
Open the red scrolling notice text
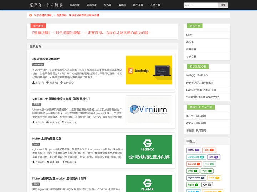[x=66, y=15]
